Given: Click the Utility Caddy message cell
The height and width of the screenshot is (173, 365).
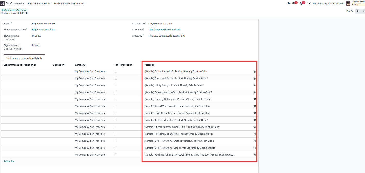Looking at the screenshot, I should click(174, 85).
